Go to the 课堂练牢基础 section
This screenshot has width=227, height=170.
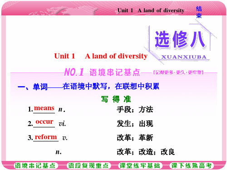[x=140, y=165]
